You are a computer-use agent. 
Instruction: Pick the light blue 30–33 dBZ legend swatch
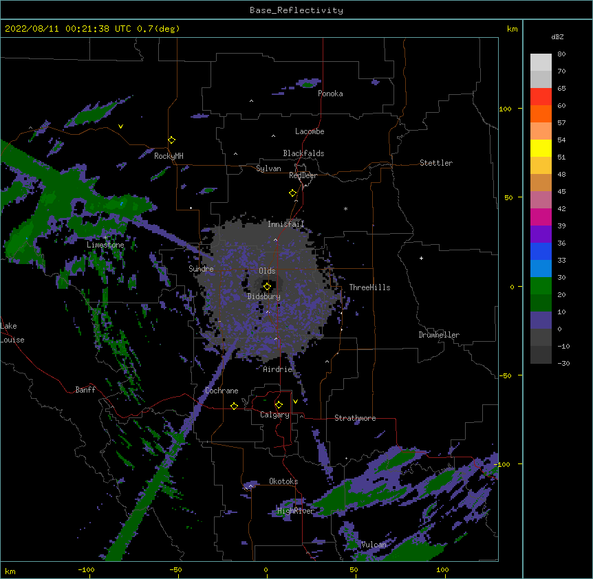541,269
